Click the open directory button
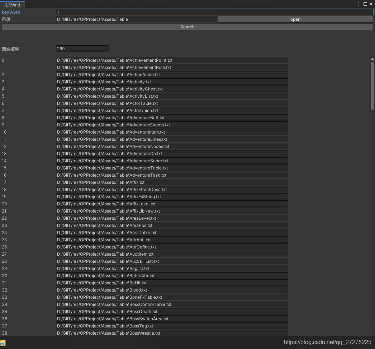This screenshot has height=349, width=375. (x=295, y=19)
